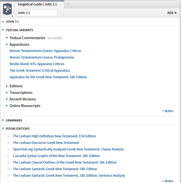Click the passage reference input box
181x183 pixels.
pyautogui.click(x=37, y=13)
